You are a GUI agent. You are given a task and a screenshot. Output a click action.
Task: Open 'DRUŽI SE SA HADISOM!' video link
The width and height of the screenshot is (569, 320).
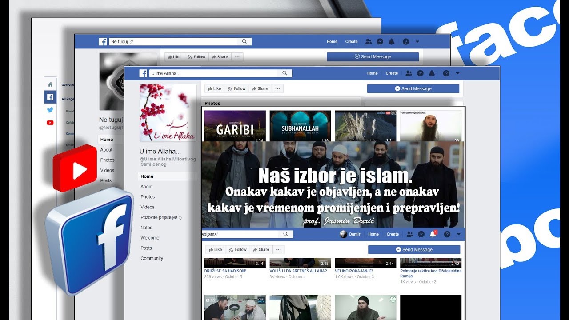coord(225,271)
